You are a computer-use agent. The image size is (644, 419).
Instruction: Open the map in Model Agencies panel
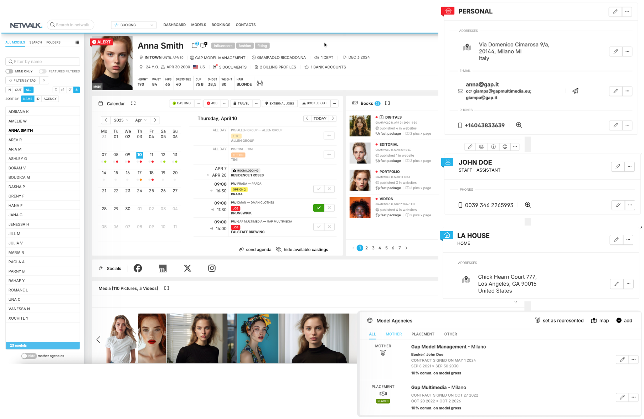point(600,320)
